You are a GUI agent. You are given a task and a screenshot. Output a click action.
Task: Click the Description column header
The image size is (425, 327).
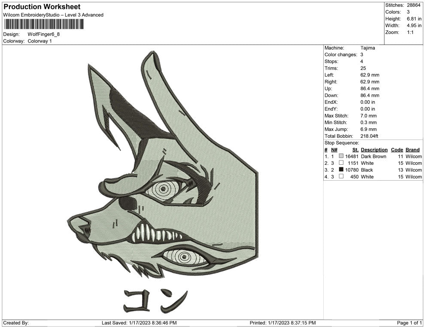point(374,150)
